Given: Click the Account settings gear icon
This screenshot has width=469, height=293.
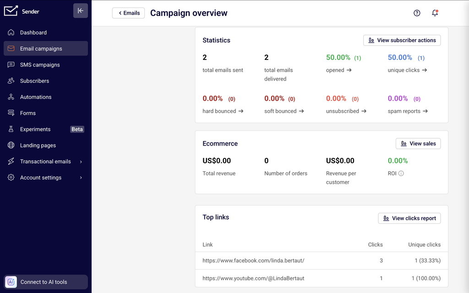Looking at the screenshot, I should (11, 178).
